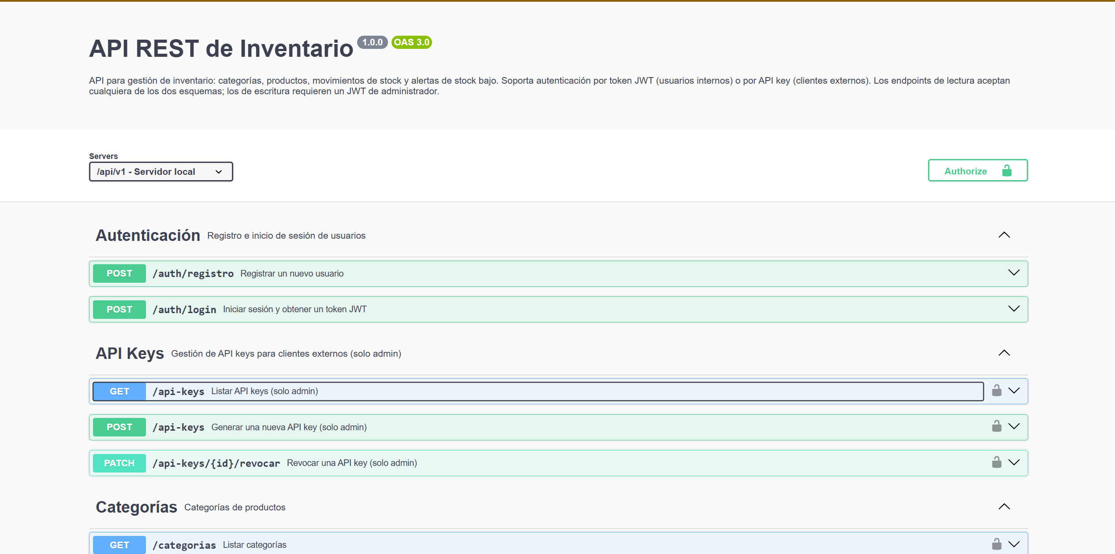The width and height of the screenshot is (1115, 554).
Task: Click the Servers label
Action: [103, 156]
